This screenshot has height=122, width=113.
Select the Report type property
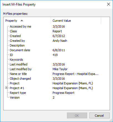[x=18, y=93]
